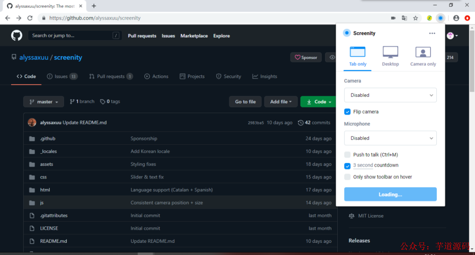Open Marketplace in the top navigation
The width and height of the screenshot is (475, 255).
pos(194,36)
